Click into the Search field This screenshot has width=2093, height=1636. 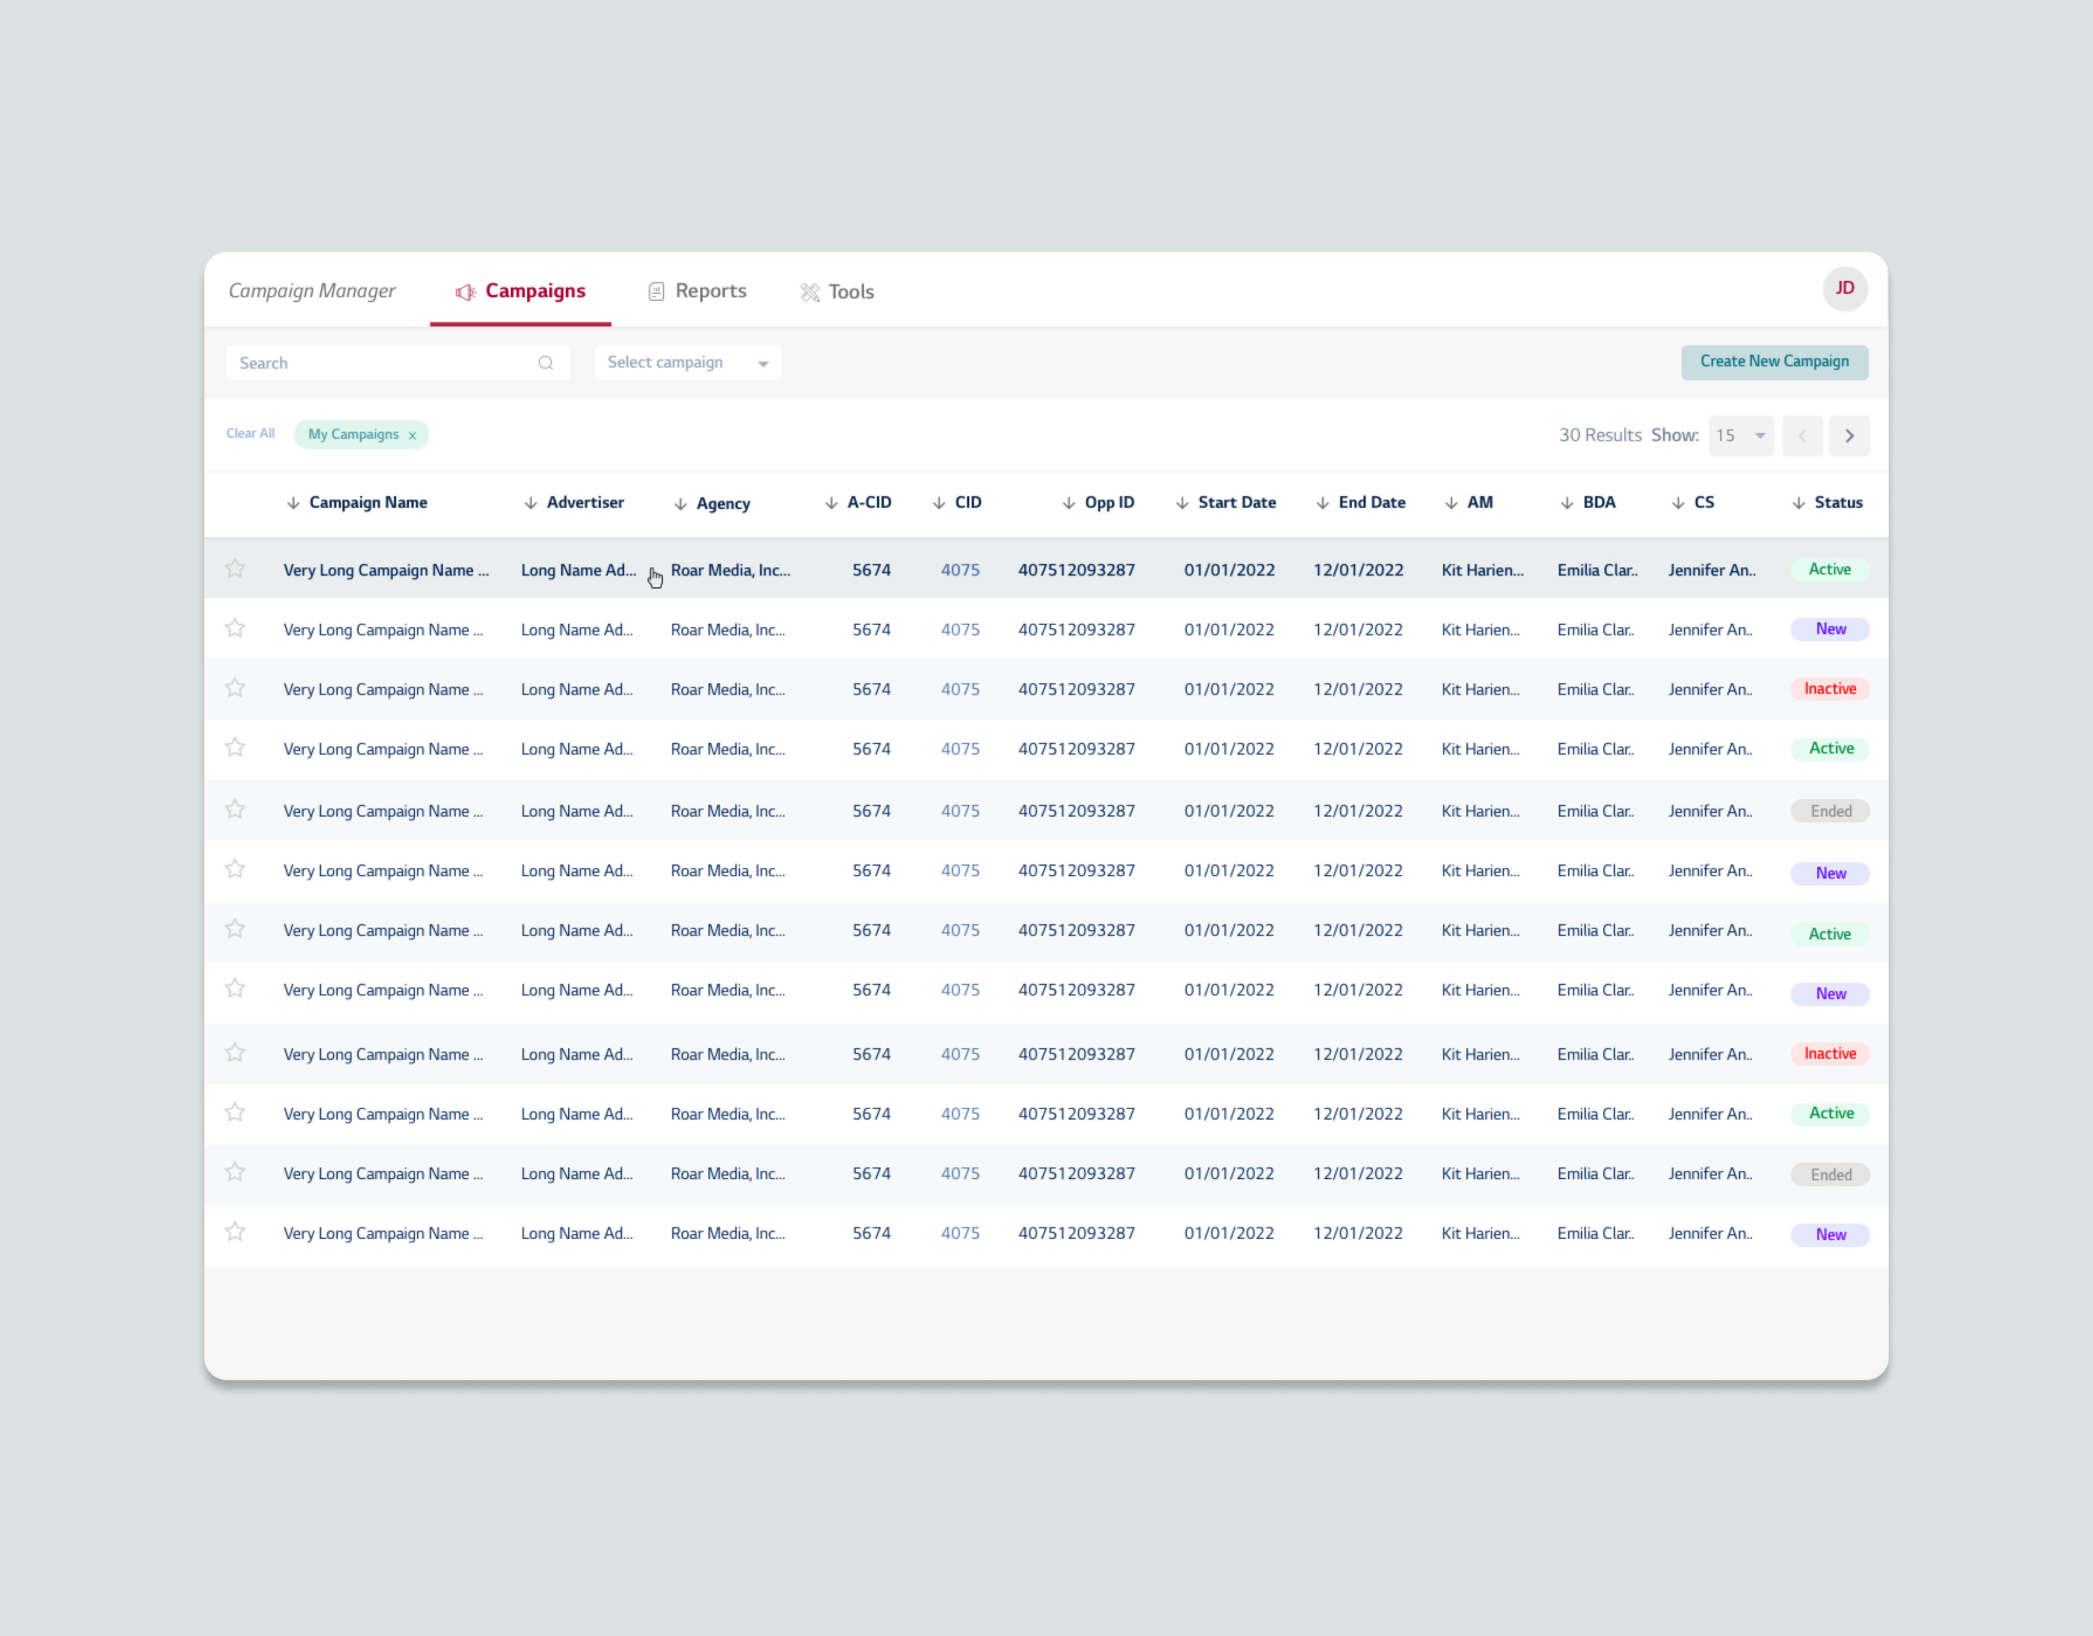(383, 363)
